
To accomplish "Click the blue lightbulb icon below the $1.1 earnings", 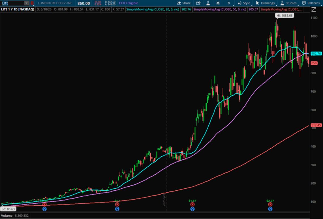I will (117, 209).
